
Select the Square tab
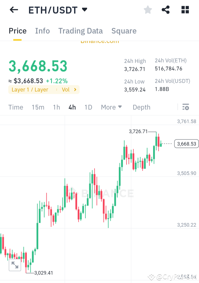(x=124, y=31)
